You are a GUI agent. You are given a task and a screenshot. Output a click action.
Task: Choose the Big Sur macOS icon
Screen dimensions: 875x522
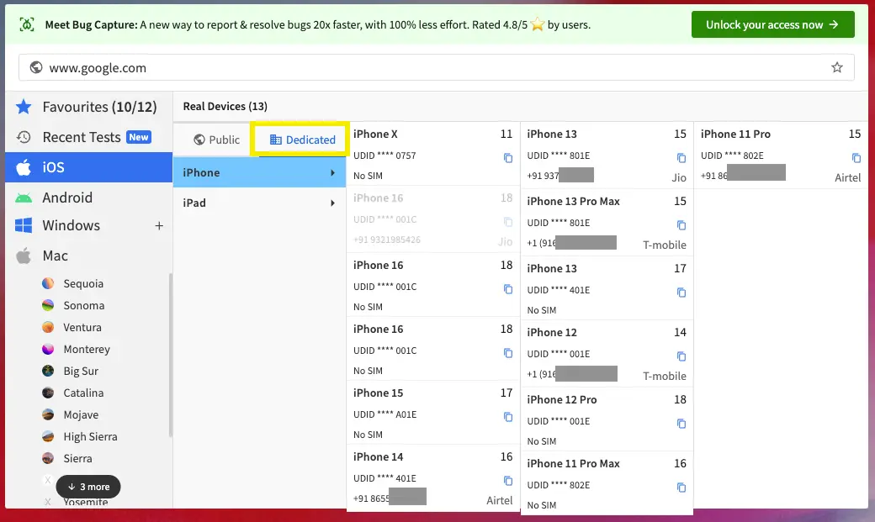[49, 372]
